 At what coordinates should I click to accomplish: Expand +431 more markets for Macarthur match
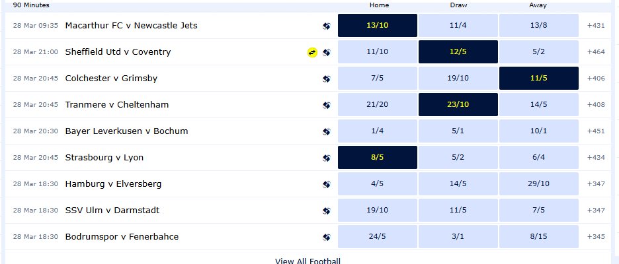596,26
